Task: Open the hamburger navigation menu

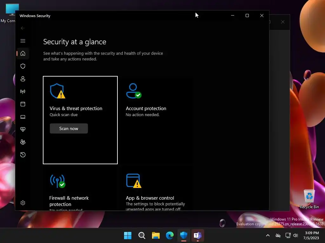Action: (x=23, y=41)
